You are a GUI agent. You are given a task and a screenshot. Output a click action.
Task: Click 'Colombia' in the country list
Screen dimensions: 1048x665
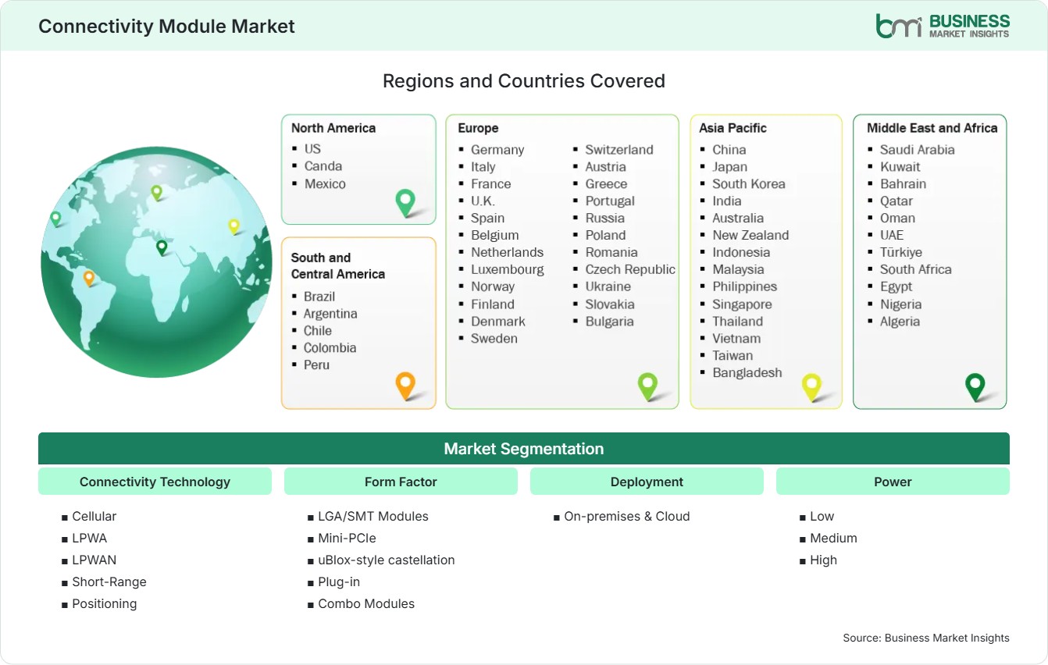[330, 348]
